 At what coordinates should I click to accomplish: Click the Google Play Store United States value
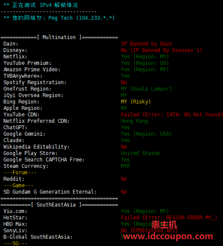tap(140, 153)
